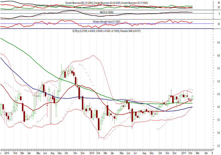This screenshot has width=221, height=155.
Task: Click the RSI axis value 50
Action: [x=219, y=24]
